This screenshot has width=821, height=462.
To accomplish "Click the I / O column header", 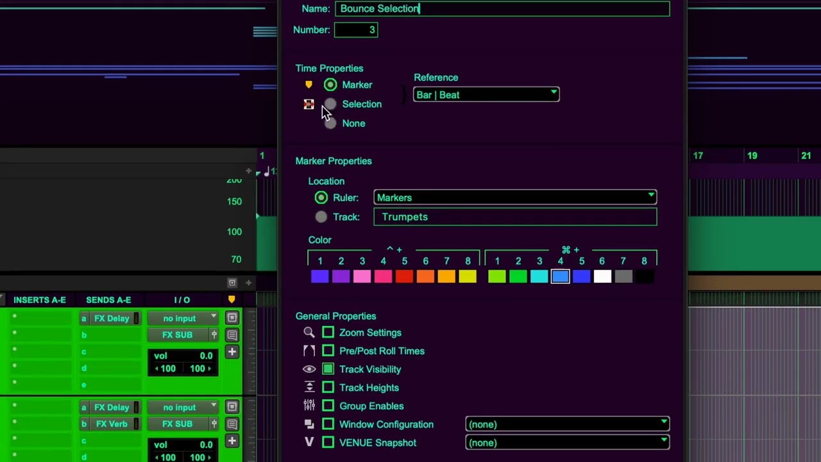I will coord(182,300).
